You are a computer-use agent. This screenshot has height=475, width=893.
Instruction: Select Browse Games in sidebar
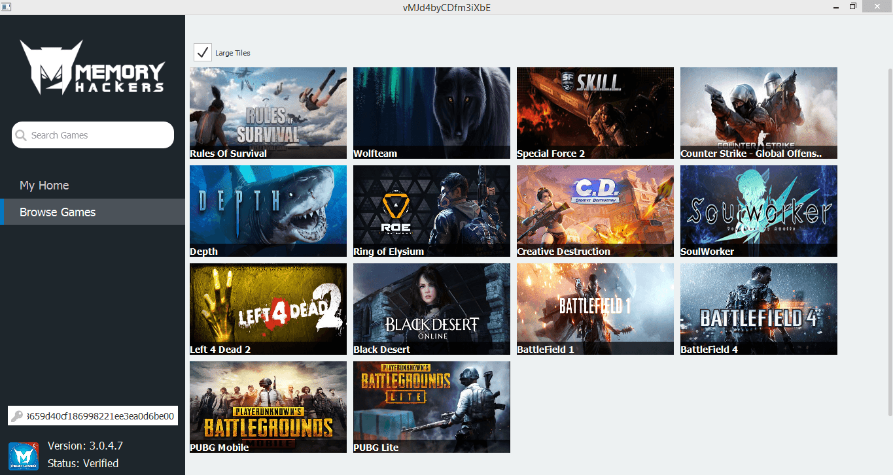pos(92,212)
